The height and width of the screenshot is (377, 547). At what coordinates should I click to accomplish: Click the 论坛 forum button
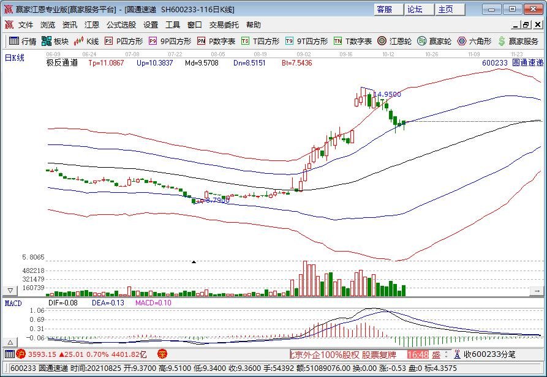pyautogui.click(x=420, y=9)
